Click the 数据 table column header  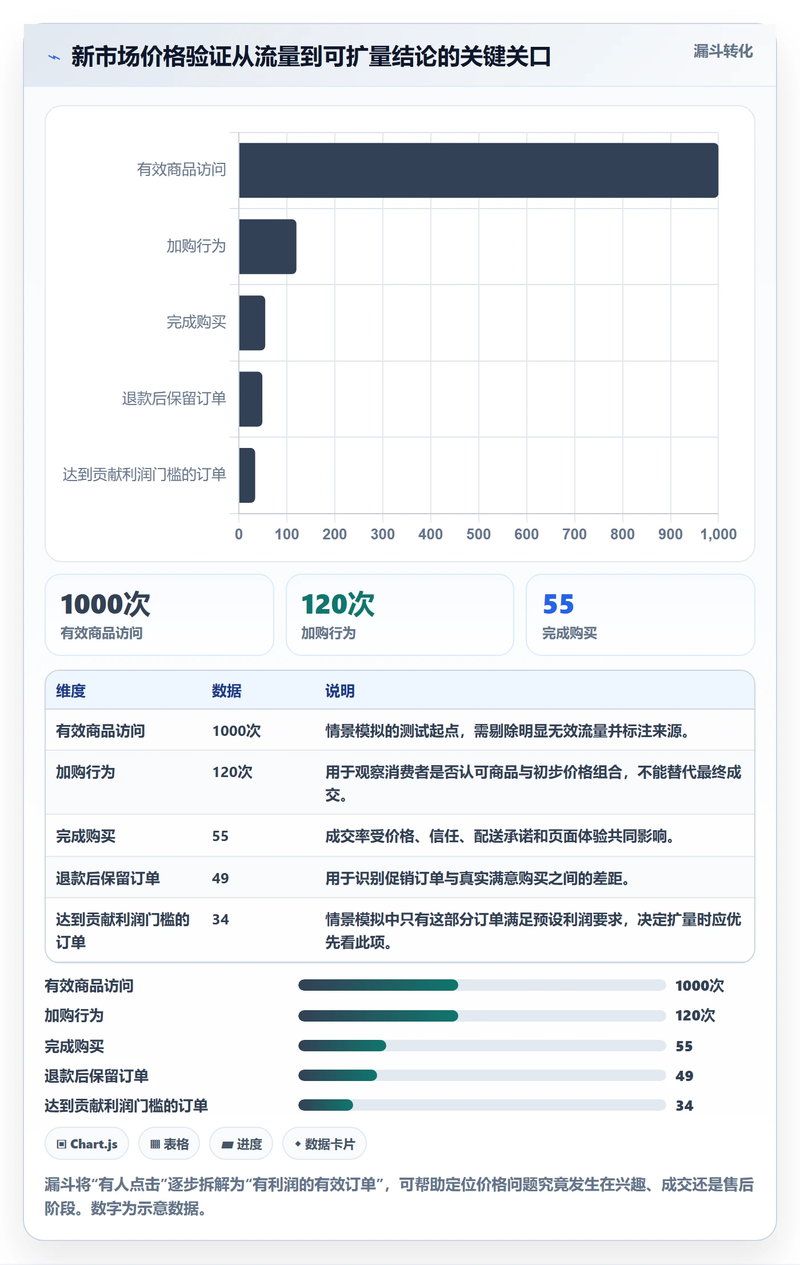click(227, 691)
